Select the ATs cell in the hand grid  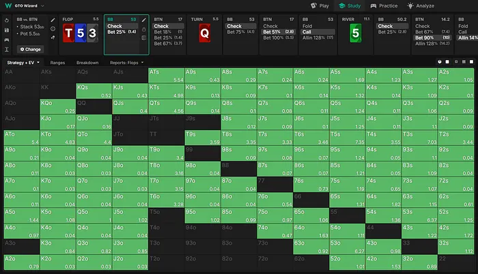point(166,75)
